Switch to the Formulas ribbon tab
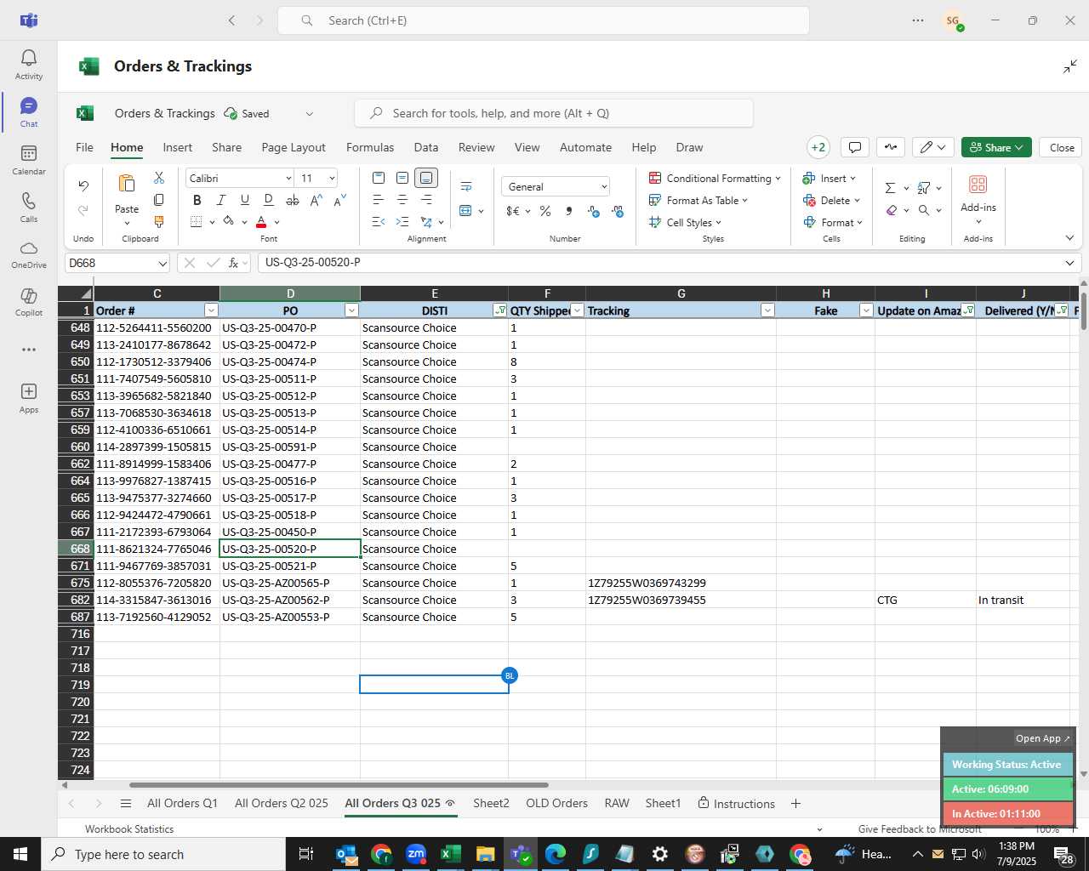 coord(370,147)
